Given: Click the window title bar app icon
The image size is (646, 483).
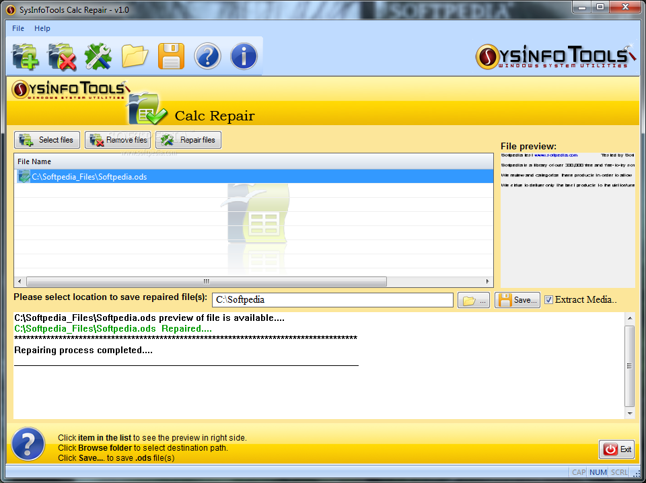Looking at the screenshot, I should pyautogui.click(x=11, y=9).
